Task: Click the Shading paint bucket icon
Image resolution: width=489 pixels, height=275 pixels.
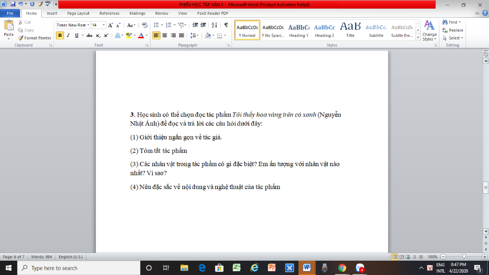Action: [208, 35]
